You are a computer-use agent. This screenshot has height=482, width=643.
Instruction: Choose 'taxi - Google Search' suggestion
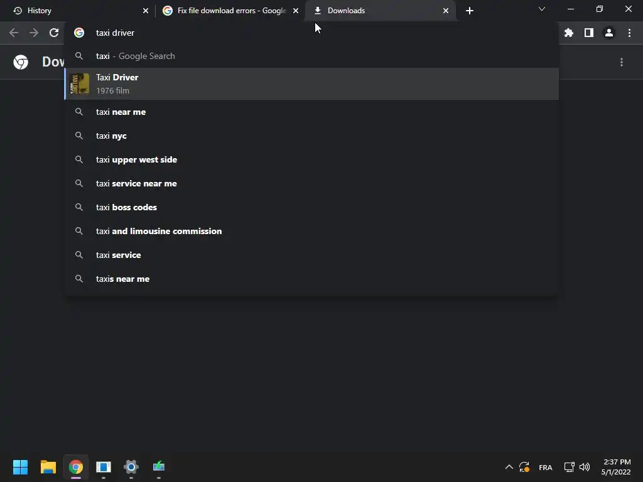click(x=311, y=56)
